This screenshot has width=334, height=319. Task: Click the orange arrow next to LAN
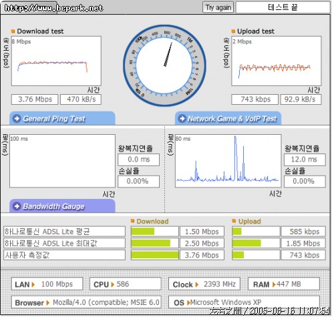[33, 284]
